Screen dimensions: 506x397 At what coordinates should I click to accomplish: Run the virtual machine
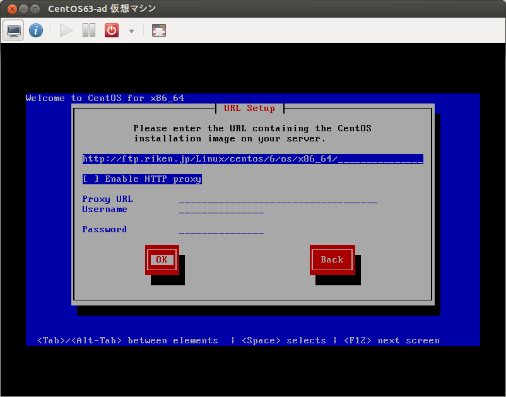[66, 30]
